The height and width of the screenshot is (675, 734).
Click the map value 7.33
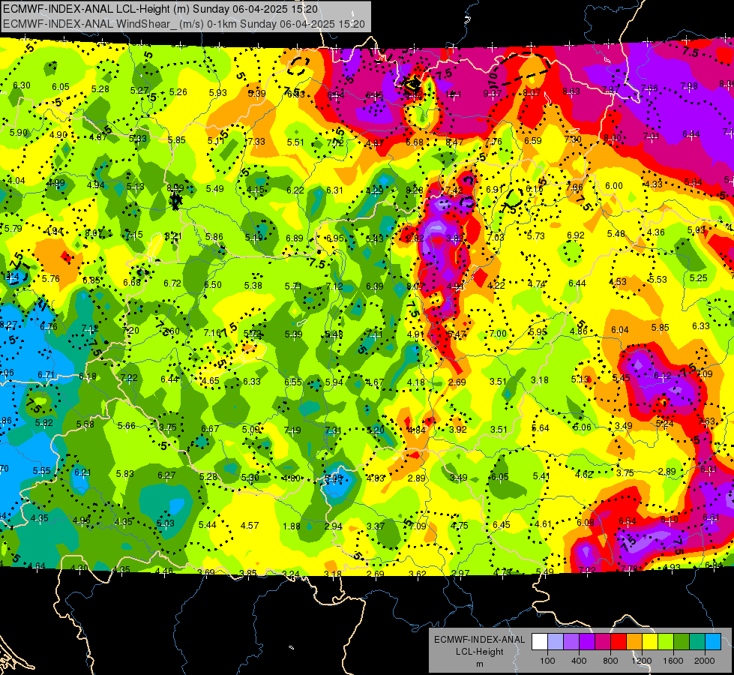[256, 142]
